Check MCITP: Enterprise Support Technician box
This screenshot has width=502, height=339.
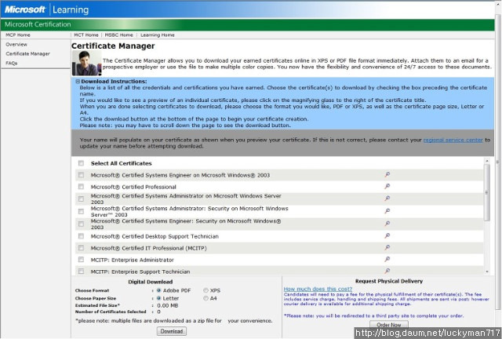81,272
